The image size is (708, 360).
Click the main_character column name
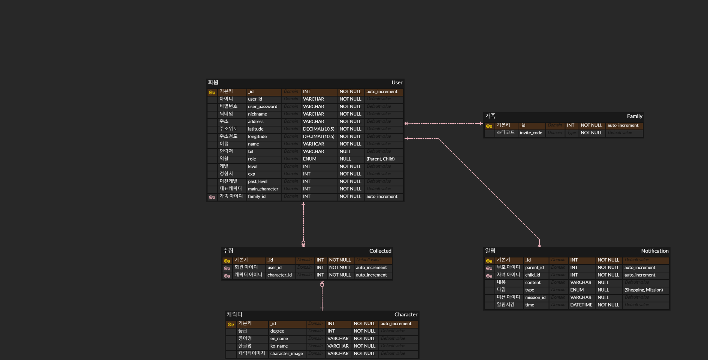(263, 189)
